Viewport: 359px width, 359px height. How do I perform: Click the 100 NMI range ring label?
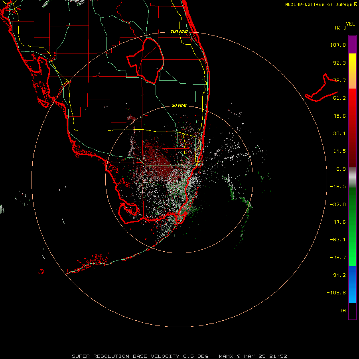(x=179, y=32)
